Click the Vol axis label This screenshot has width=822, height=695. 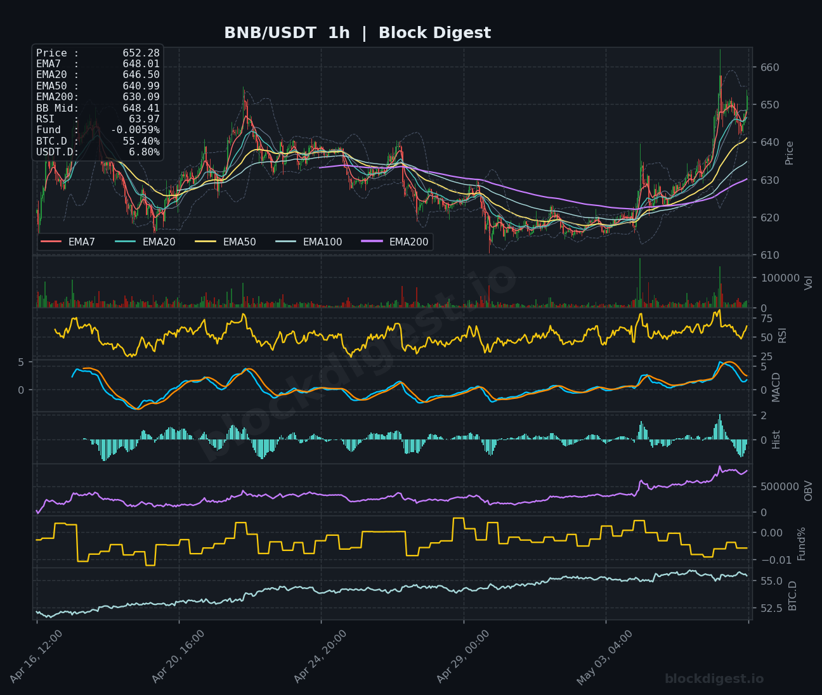[x=809, y=283]
